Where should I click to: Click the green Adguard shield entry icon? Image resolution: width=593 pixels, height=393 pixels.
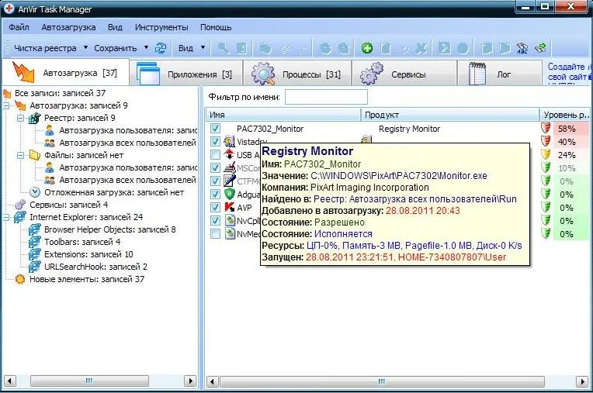[229, 194]
